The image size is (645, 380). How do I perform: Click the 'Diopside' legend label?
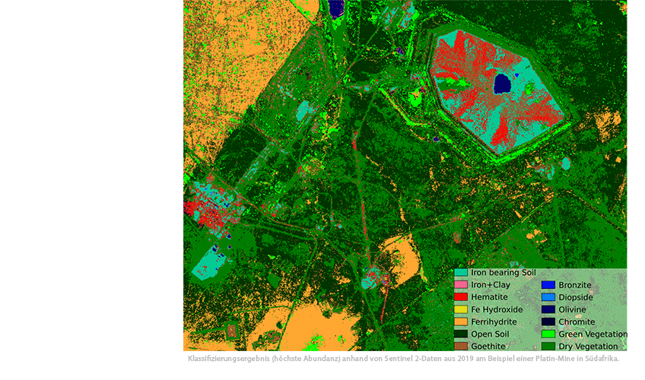[x=576, y=297]
